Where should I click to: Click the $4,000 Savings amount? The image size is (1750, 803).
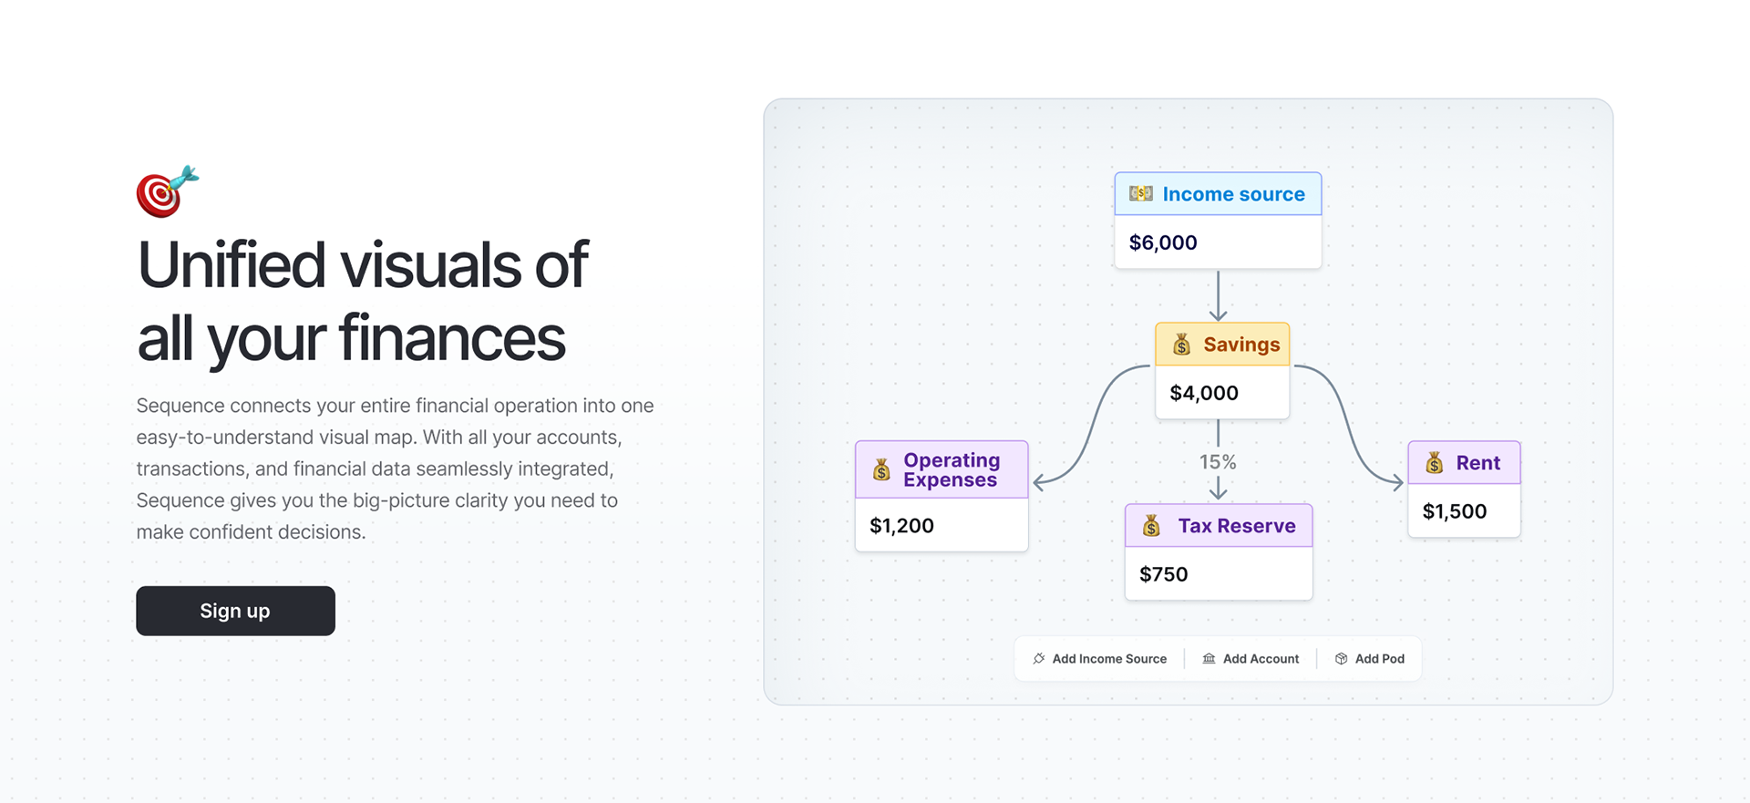(x=1204, y=393)
